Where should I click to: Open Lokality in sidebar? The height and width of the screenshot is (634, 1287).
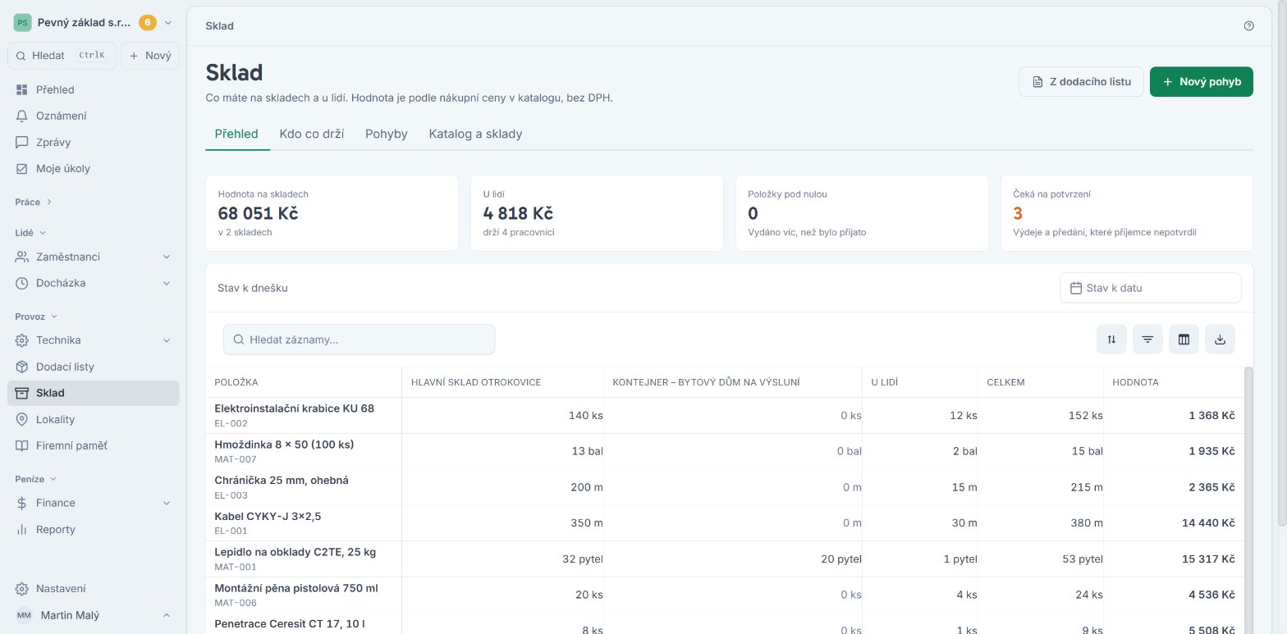93,419
